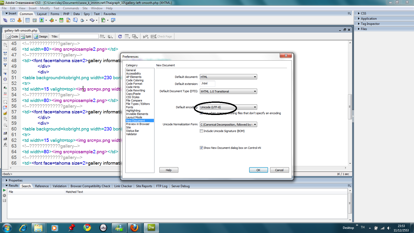Click the Comment insert icon
Viewport: 414px width, 233px height.
point(75,20)
